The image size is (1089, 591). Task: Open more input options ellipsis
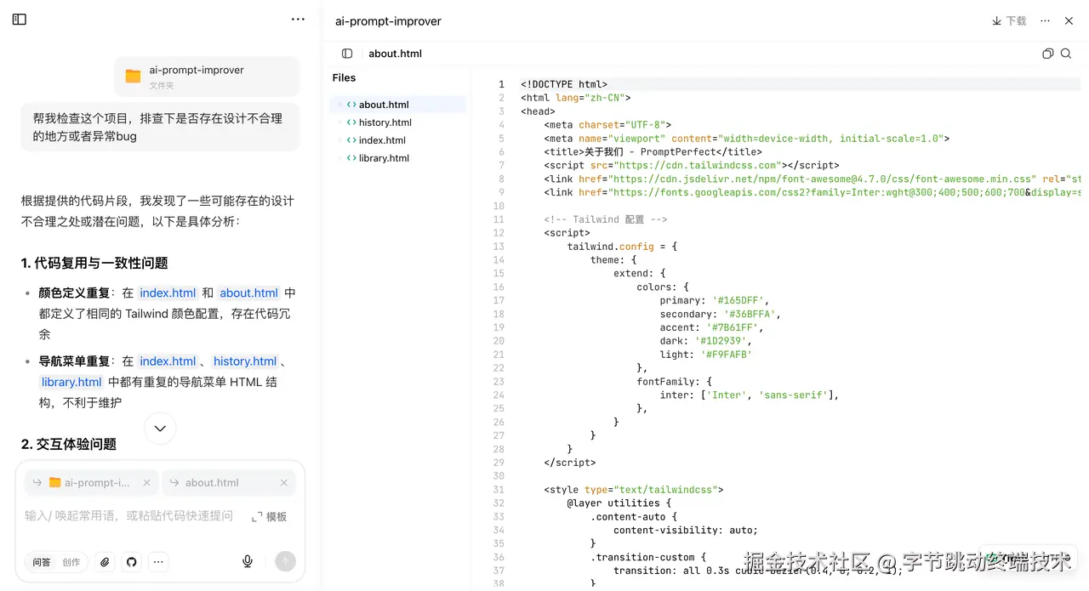(157, 562)
